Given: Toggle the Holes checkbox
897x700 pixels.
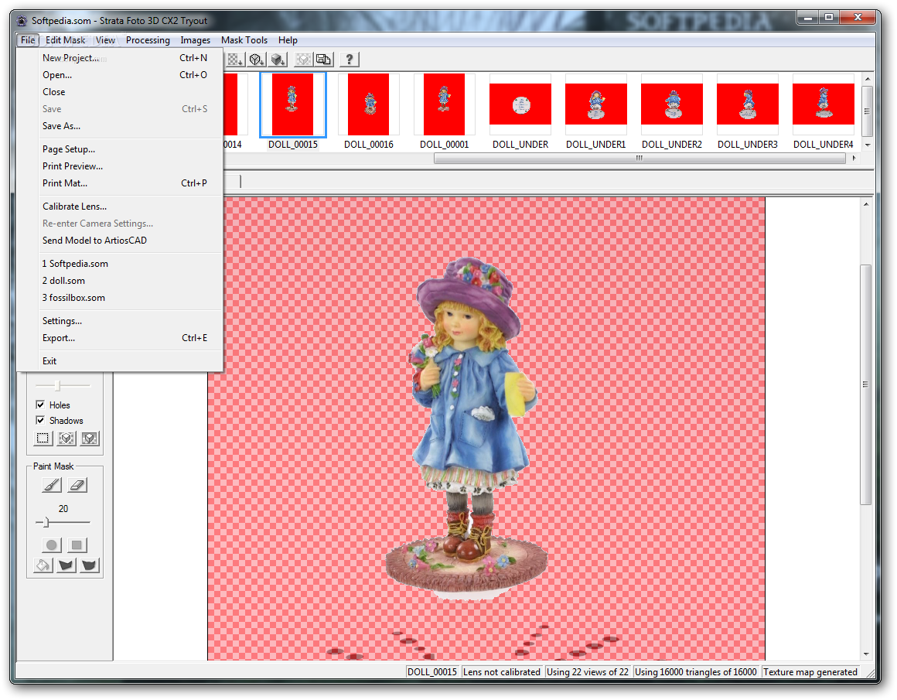Looking at the screenshot, I should point(40,405).
